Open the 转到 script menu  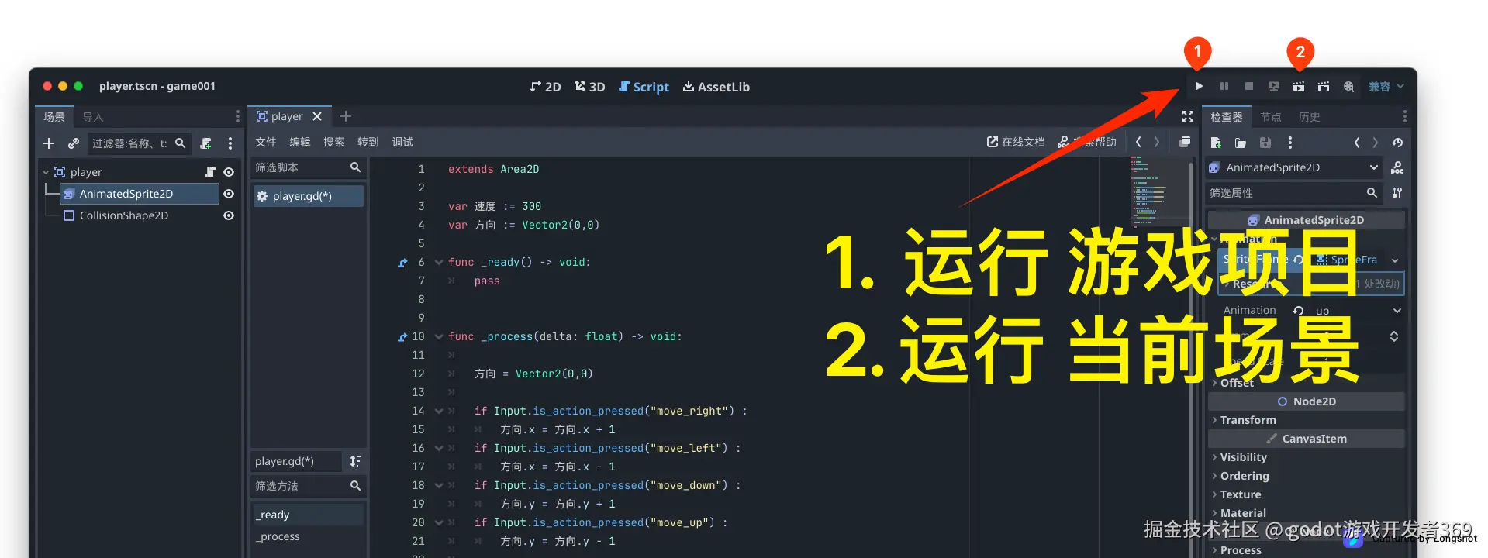368,142
